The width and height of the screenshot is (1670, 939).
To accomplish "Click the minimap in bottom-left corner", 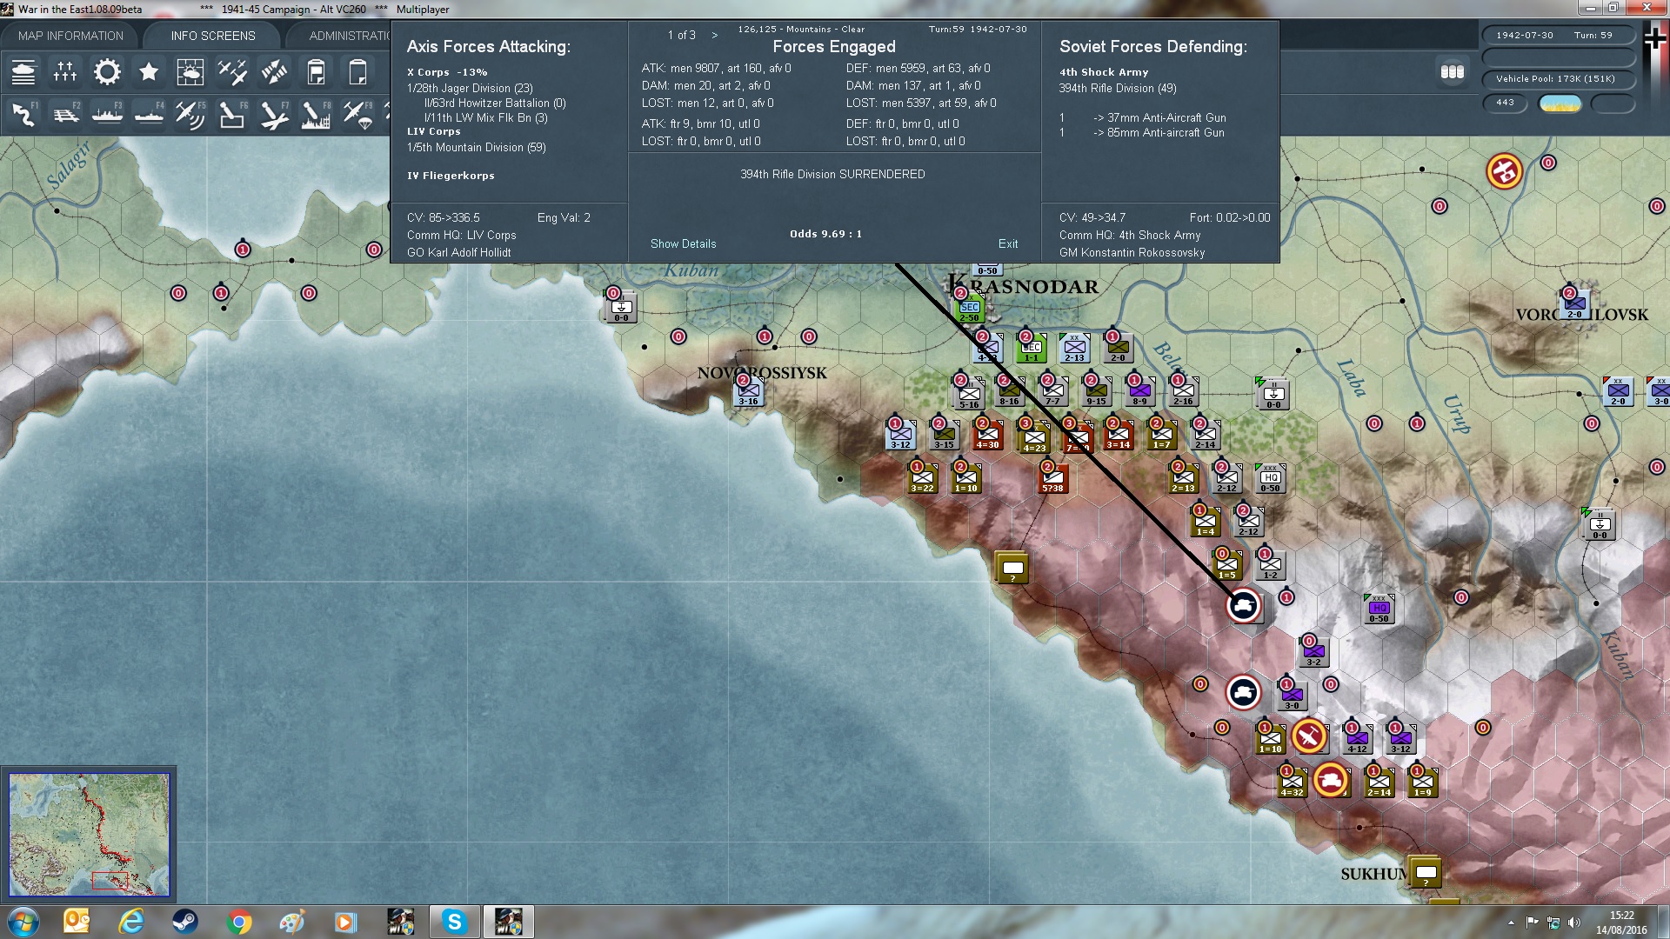I will (89, 835).
